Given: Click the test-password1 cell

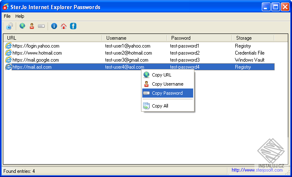Looking at the screenshot, I should click(184, 46).
